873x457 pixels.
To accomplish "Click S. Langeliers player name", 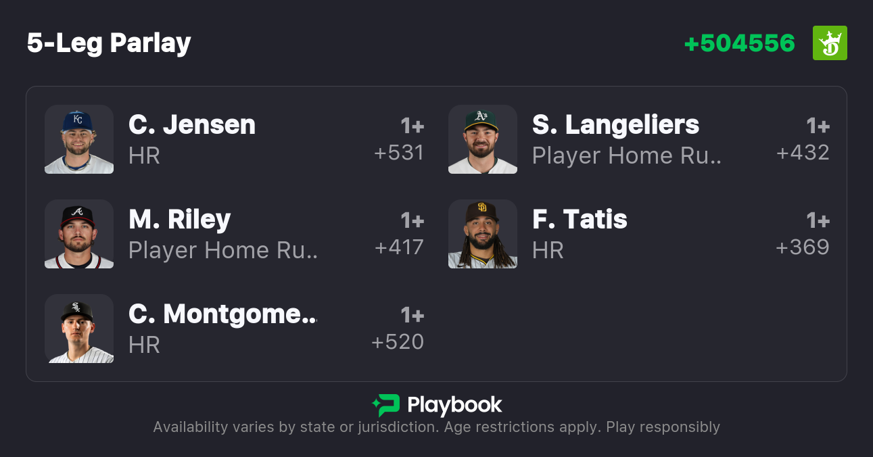I will tap(615, 125).
